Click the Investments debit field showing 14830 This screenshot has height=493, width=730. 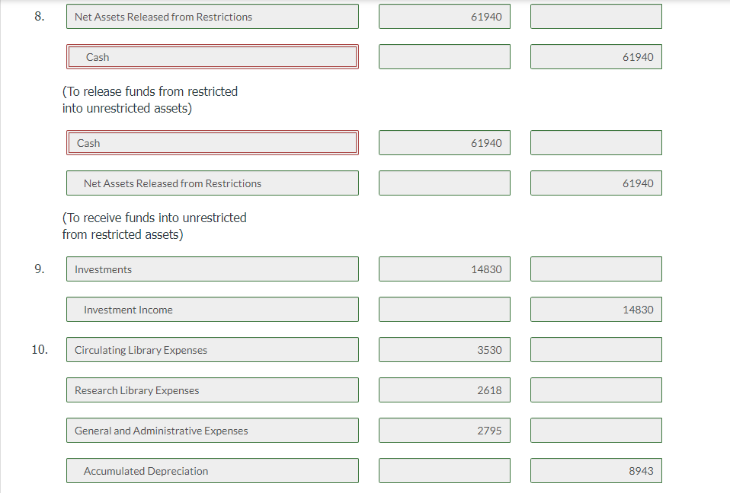click(x=444, y=269)
